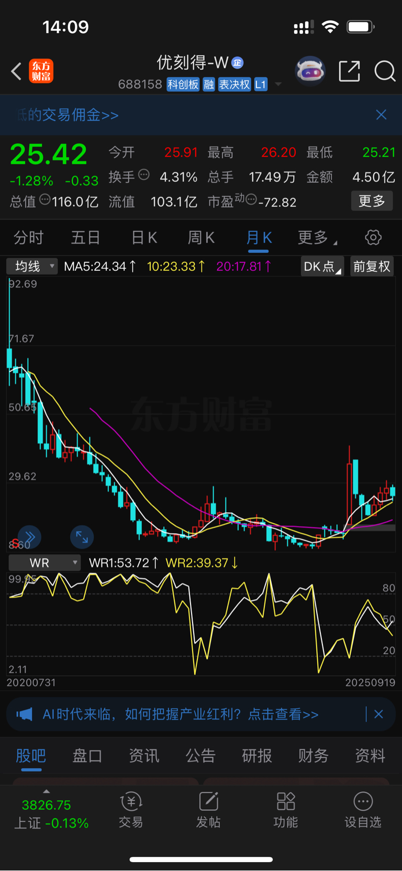The height and width of the screenshot is (871, 402).
Task: Tap the start date 20200731 label
Action: (31, 682)
